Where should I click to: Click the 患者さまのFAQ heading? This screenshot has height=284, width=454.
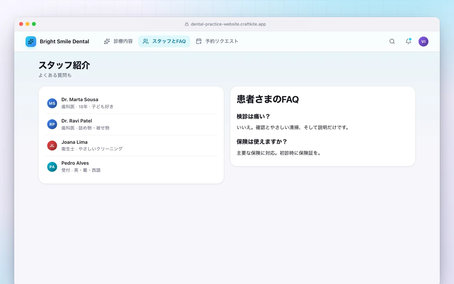pos(268,99)
